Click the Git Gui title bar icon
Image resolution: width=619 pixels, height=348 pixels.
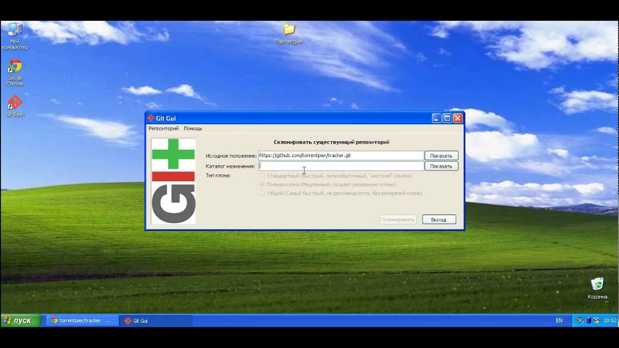point(151,118)
